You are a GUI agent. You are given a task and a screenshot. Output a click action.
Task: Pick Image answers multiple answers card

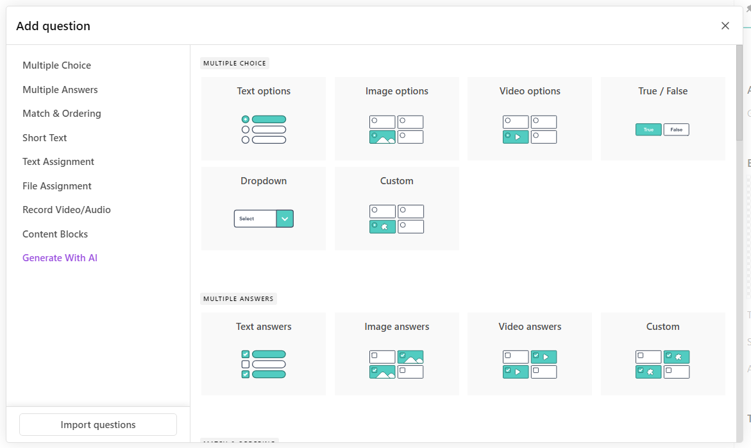point(396,354)
